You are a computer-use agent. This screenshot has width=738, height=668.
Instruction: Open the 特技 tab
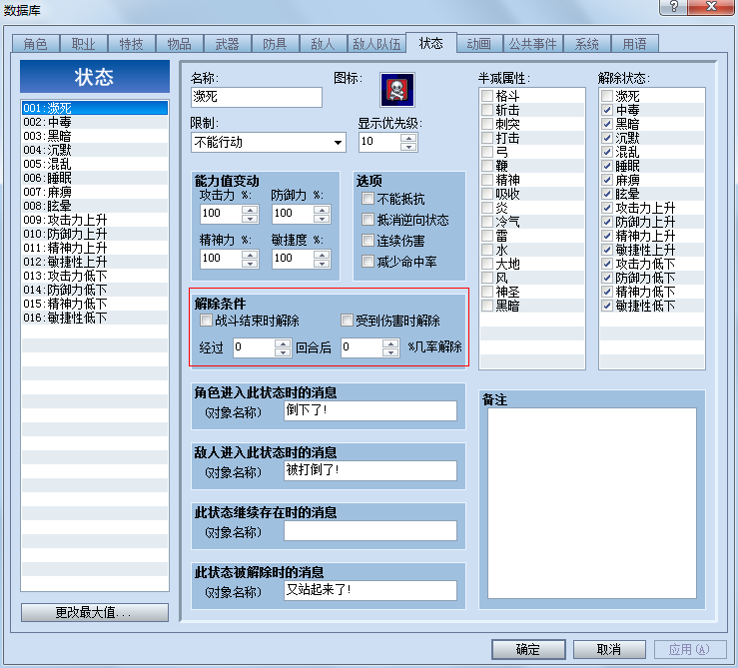point(131,44)
